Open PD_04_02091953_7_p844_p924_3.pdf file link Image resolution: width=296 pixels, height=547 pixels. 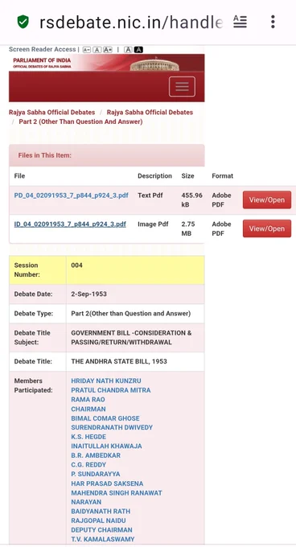[71, 195]
